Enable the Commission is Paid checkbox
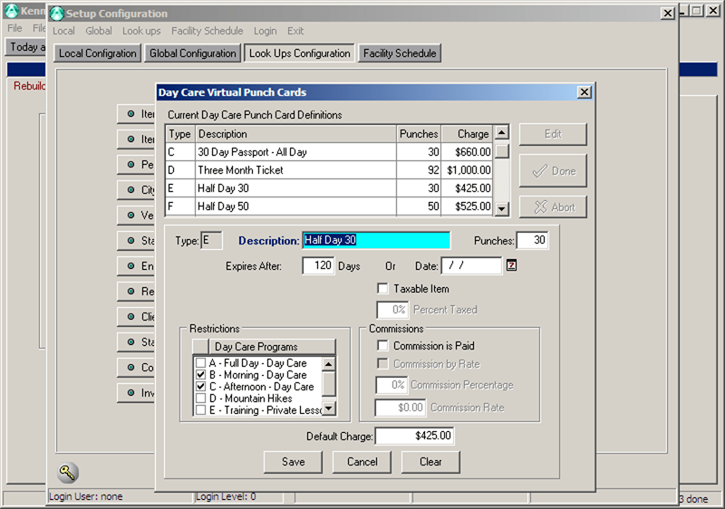The width and height of the screenshot is (725, 509). (x=382, y=345)
